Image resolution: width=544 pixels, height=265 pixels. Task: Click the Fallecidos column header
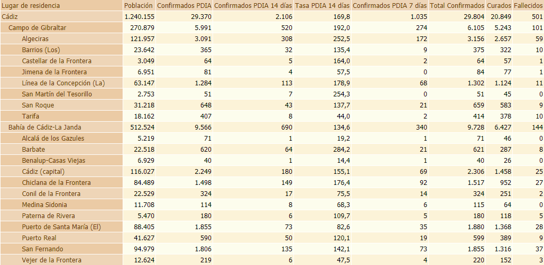tap(528, 6)
